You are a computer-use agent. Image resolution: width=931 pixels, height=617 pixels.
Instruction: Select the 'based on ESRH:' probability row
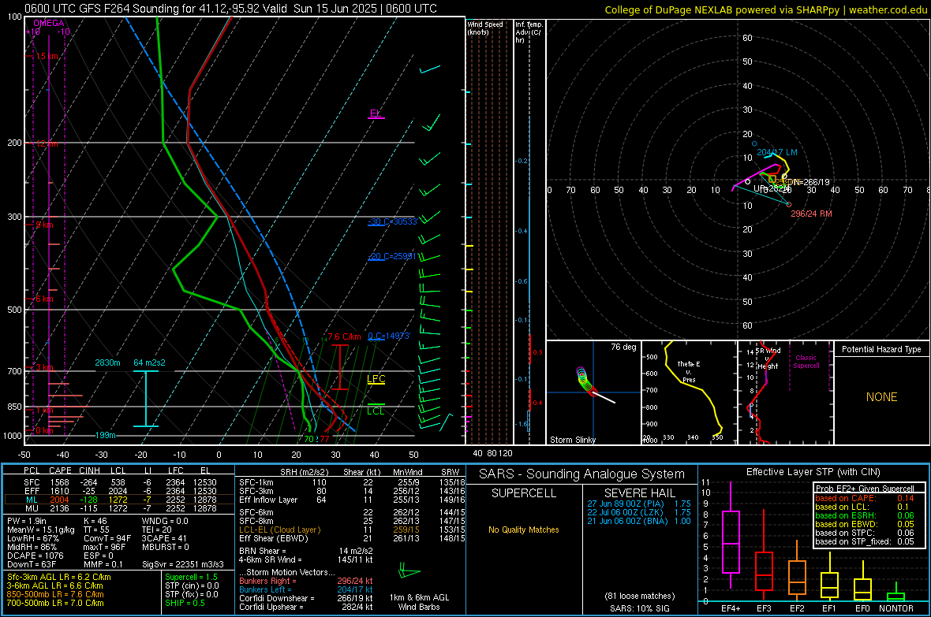pyautogui.click(x=865, y=515)
